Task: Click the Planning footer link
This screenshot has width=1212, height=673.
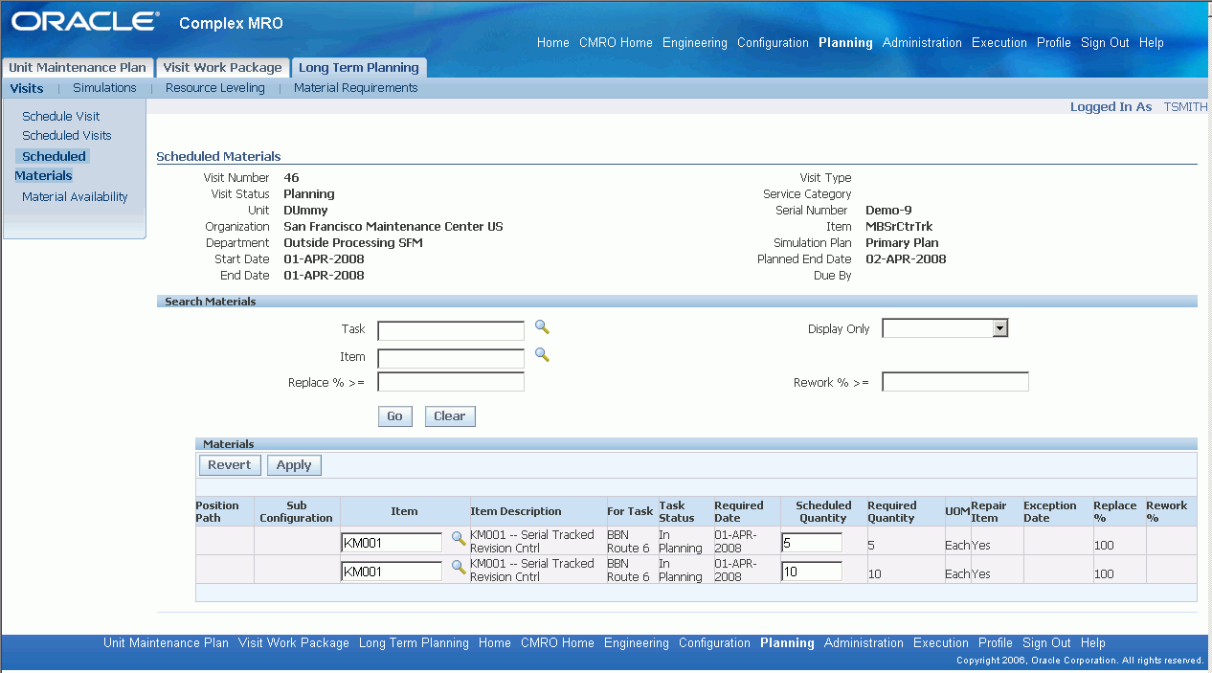Action: (787, 643)
